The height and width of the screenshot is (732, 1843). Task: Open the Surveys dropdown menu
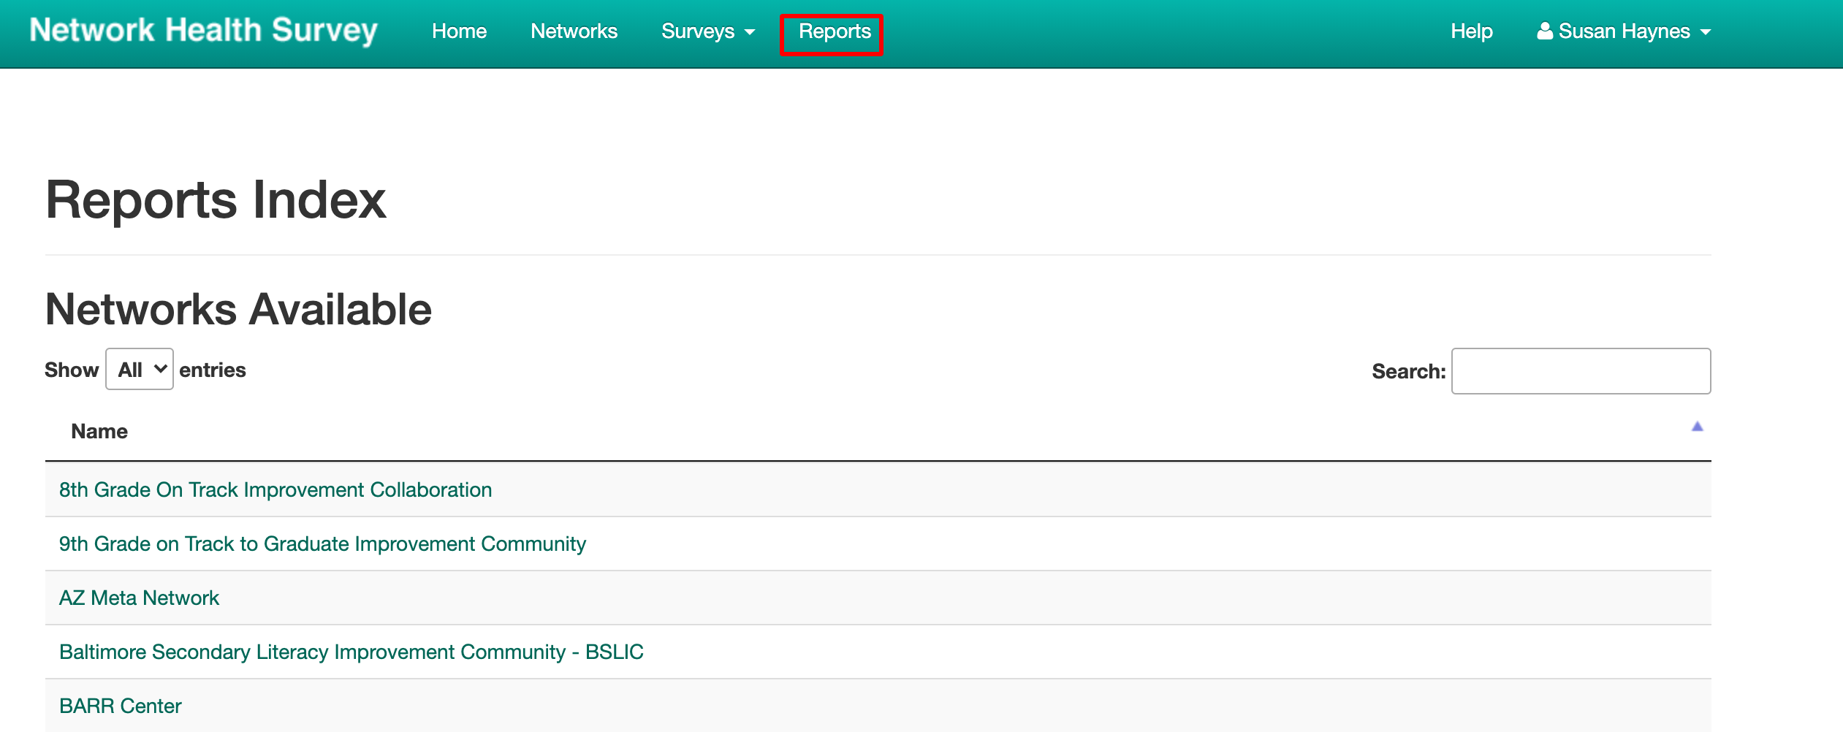click(x=707, y=31)
